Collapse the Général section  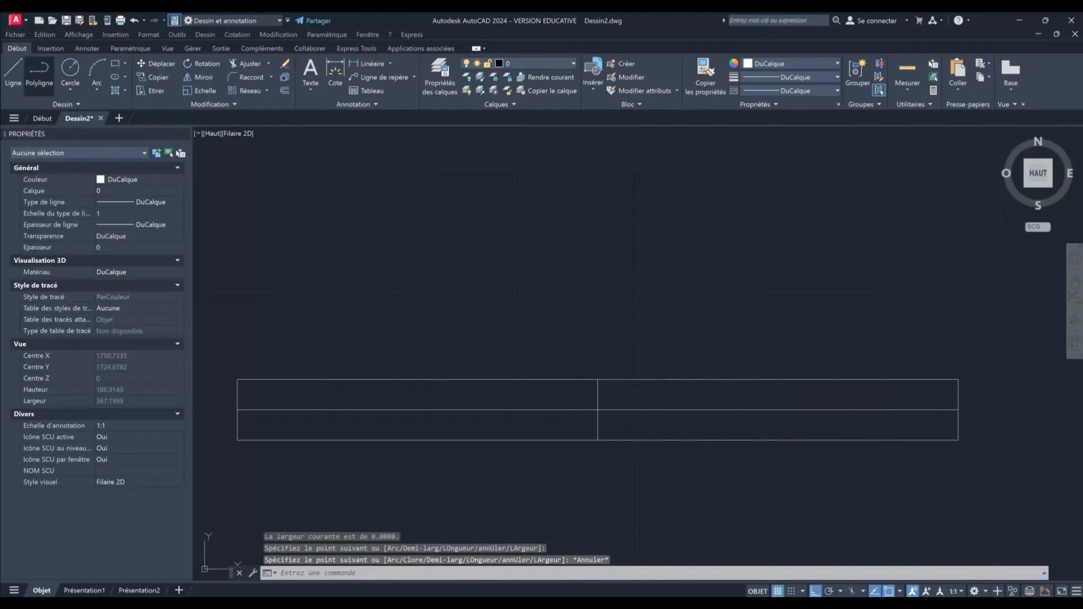178,168
